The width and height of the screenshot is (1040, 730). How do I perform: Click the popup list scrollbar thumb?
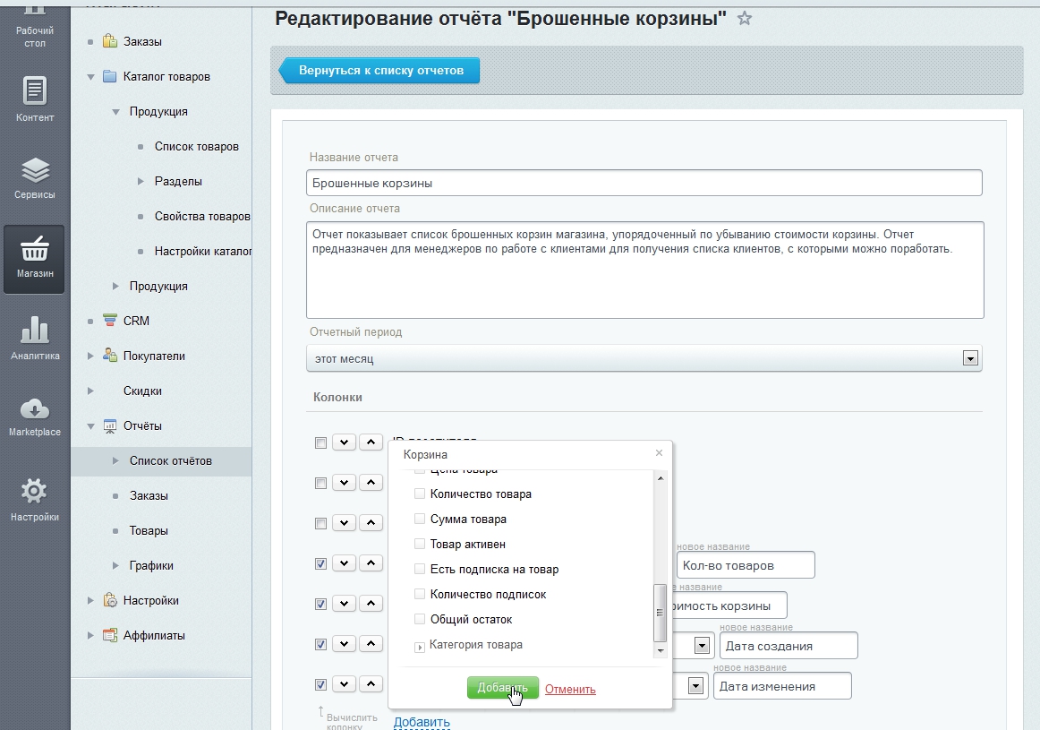tap(661, 612)
